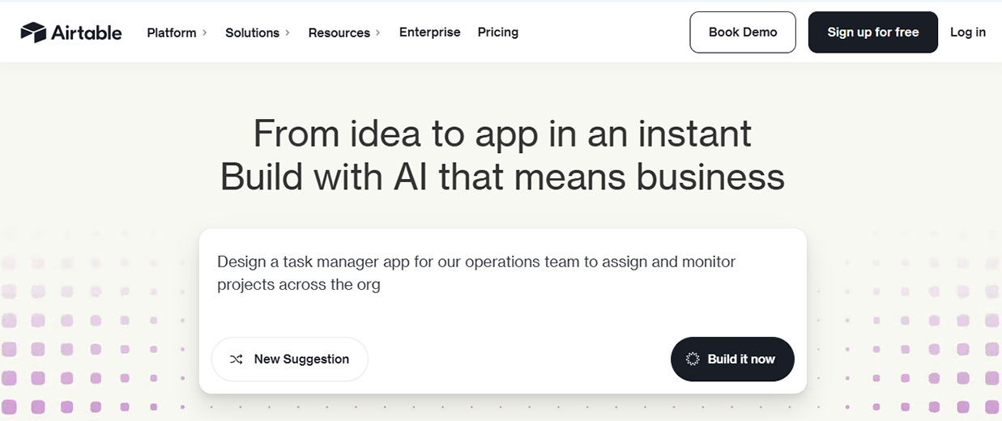Click the Log in link
This screenshot has width=1002, height=421.
[967, 32]
